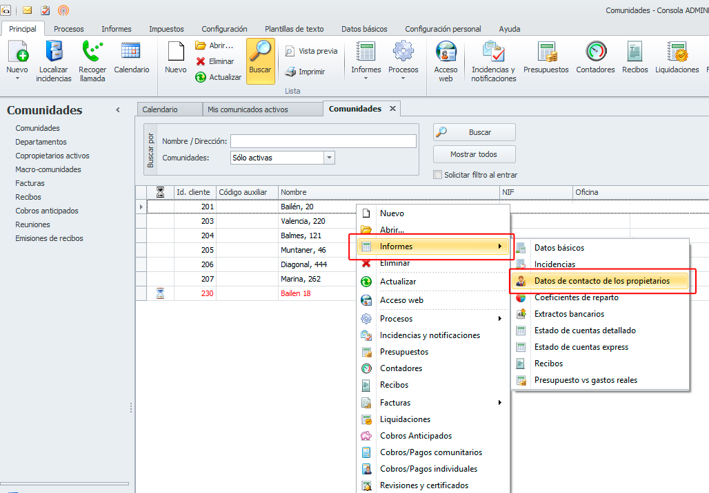
Task: Click the Recoger llamada phone icon
Action: click(92, 52)
